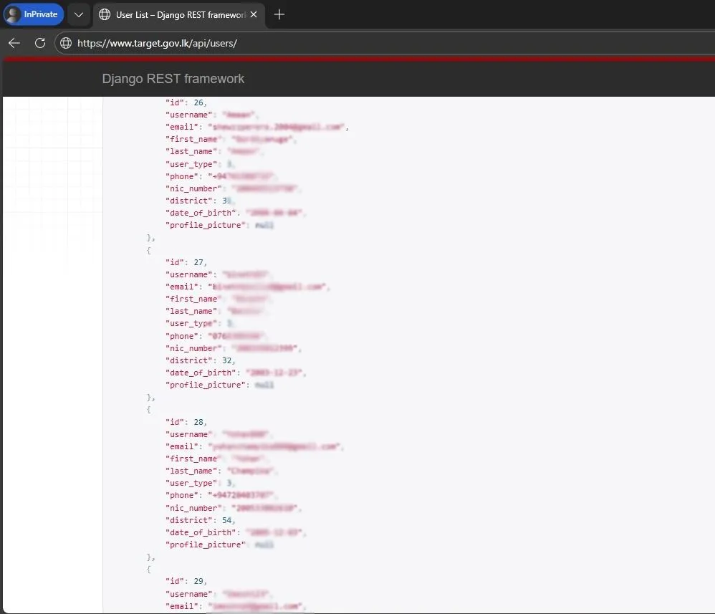The width and height of the screenshot is (715, 614).
Task: Click the profile avatar in InPrivate badge
Action: pyautogui.click(x=14, y=14)
